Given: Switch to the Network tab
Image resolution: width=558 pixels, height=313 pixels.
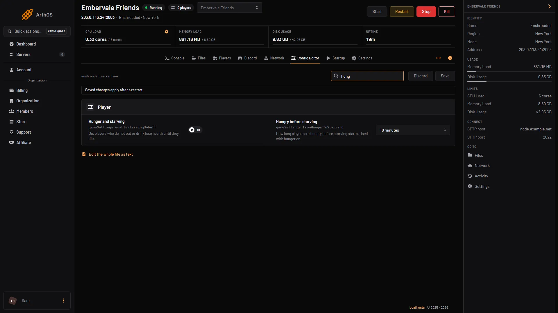Looking at the screenshot, I should (x=274, y=58).
